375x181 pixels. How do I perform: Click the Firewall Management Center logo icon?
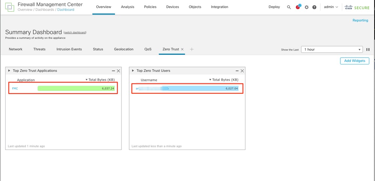[10, 7]
